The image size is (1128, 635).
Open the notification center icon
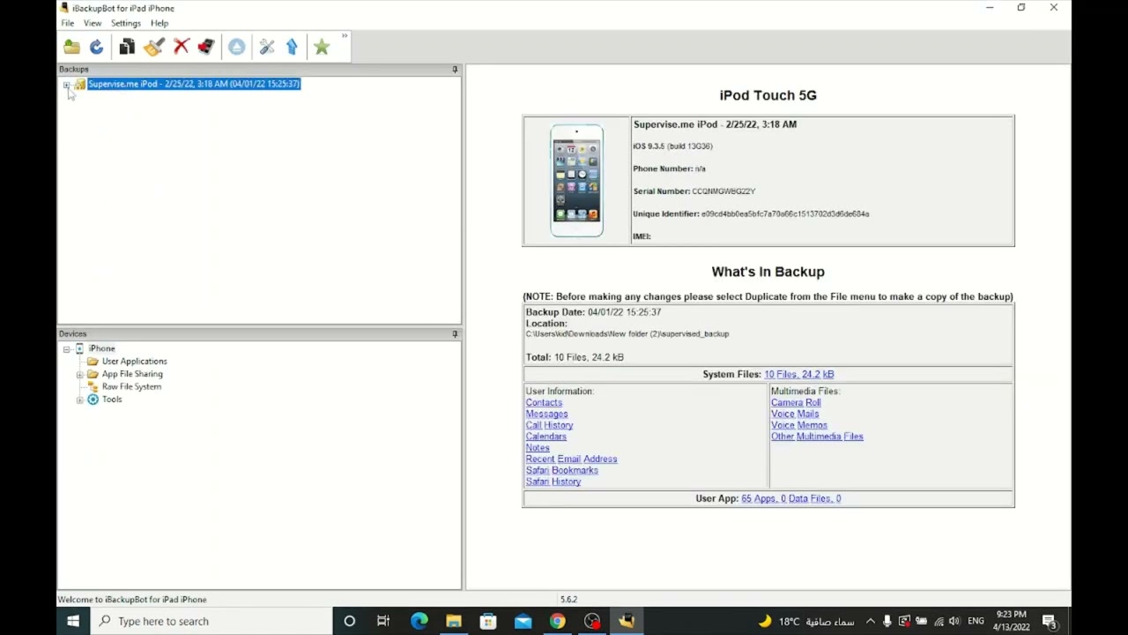[x=1049, y=621]
